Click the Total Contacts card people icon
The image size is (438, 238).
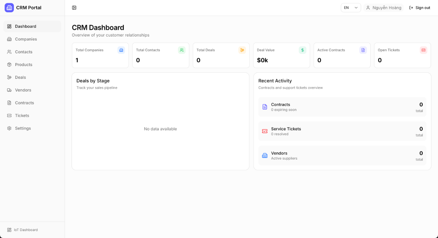tap(182, 50)
